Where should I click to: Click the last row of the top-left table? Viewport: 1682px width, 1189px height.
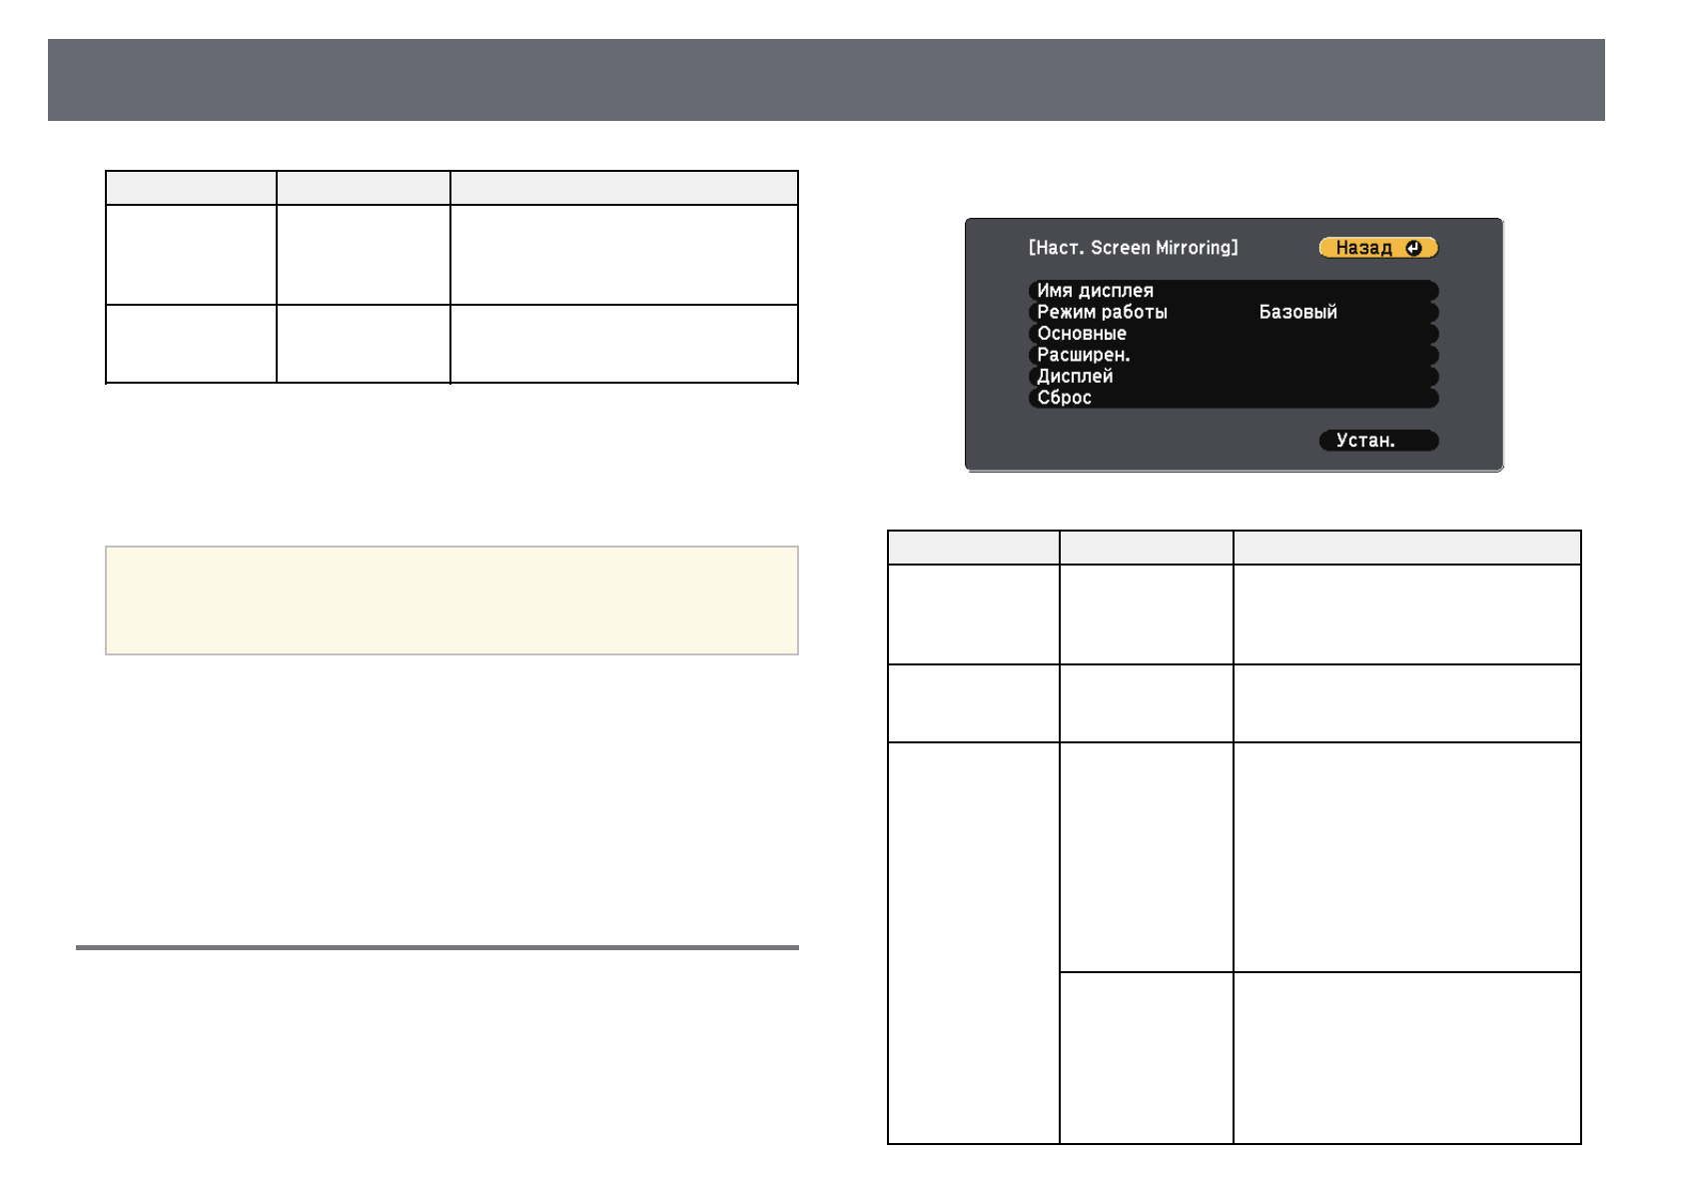[x=451, y=344]
